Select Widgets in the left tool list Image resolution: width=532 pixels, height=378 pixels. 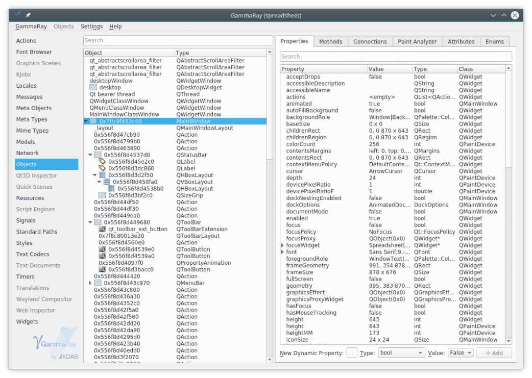tap(27, 322)
